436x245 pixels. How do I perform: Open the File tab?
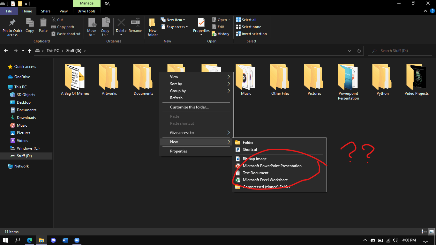coord(9,11)
